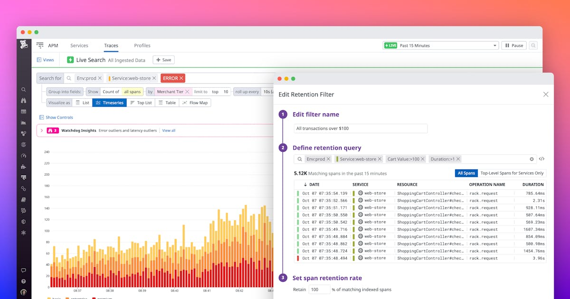Image resolution: width=570 pixels, height=299 pixels.
Task: Open View all in Watchdog Insights
Action: point(169,130)
